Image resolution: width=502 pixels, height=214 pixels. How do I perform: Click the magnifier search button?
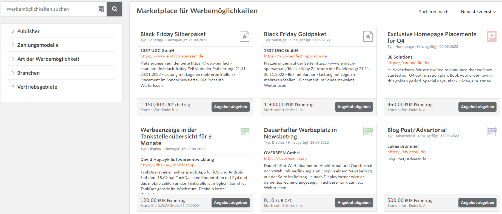click(x=115, y=9)
